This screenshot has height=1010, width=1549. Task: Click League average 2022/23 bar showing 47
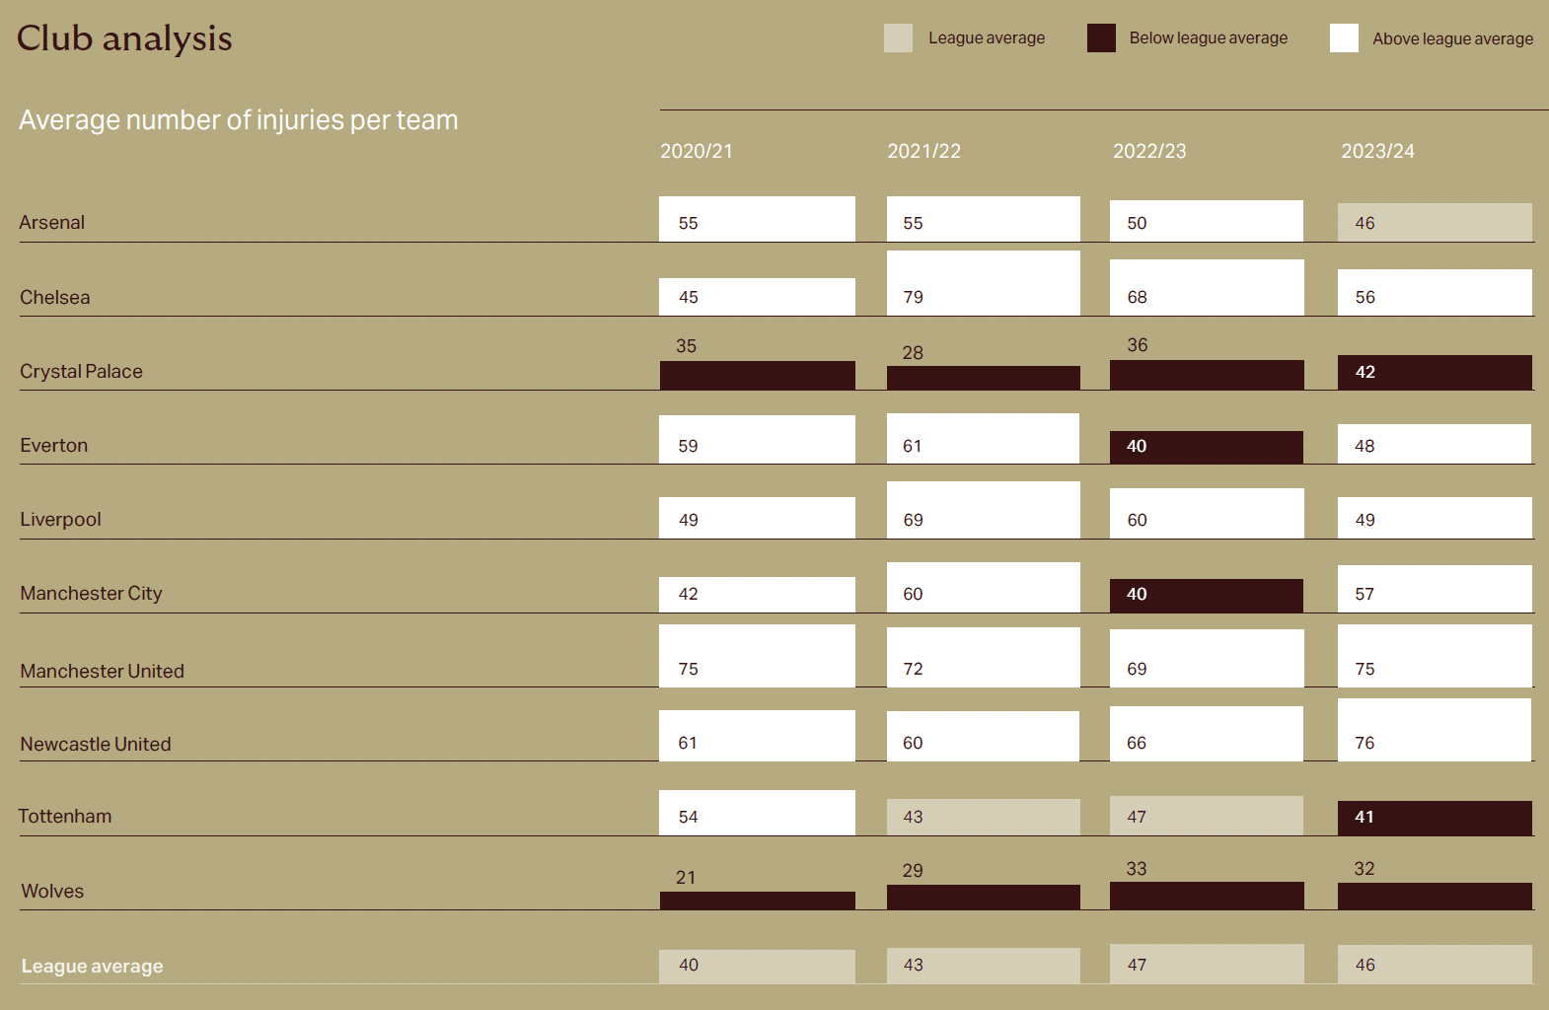coord(1206,964)
